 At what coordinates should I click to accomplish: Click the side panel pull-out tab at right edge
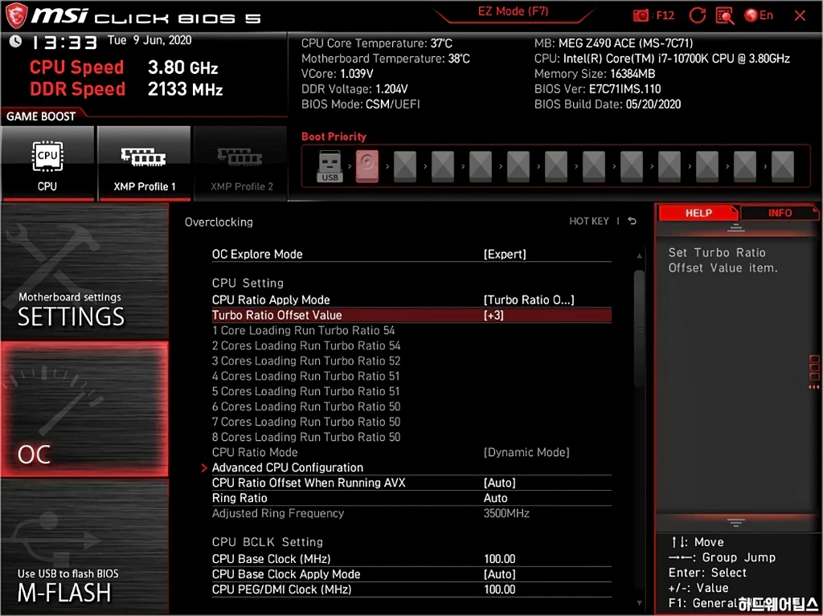coord(814,372)
